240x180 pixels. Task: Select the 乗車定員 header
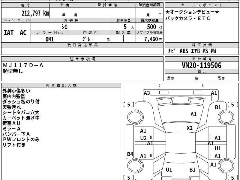click(124, 20)
